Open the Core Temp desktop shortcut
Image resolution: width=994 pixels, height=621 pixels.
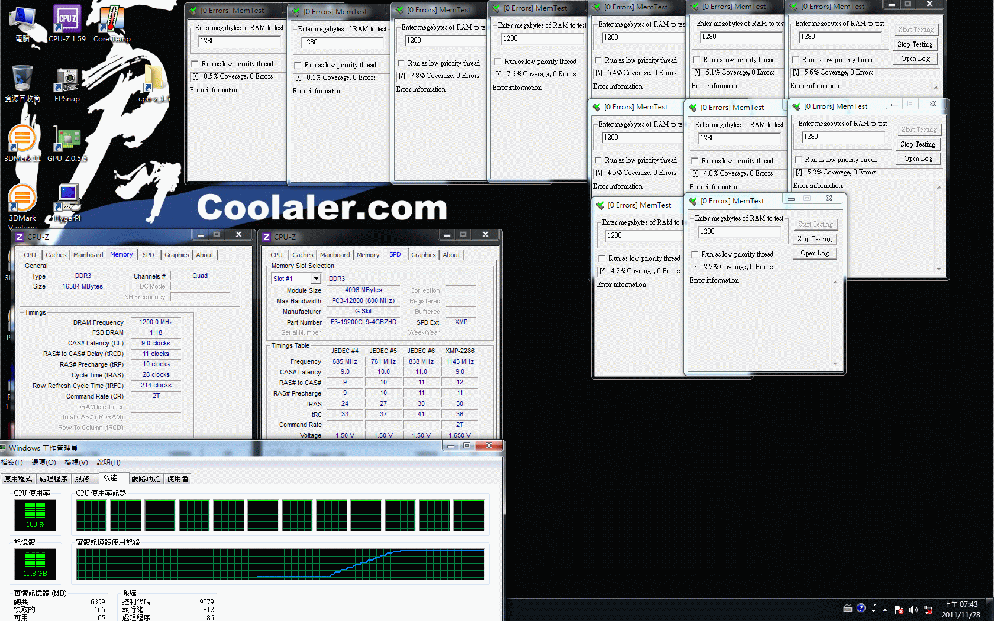pos(111,24)
